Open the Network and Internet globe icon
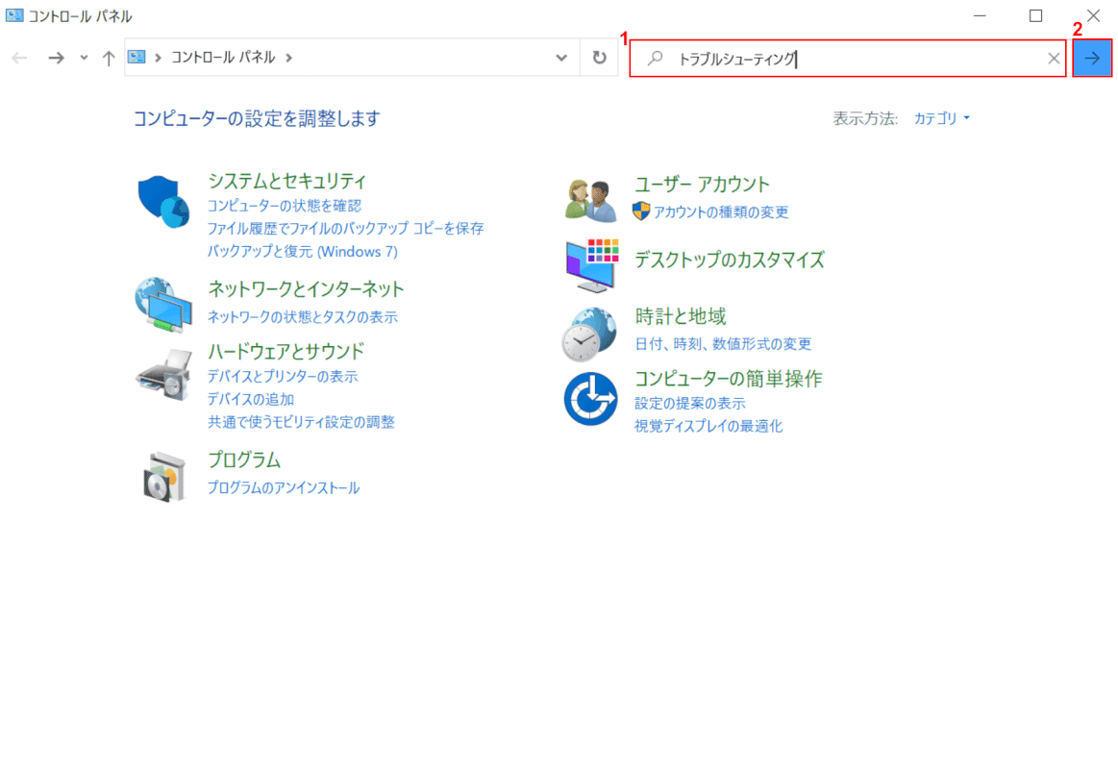 click(x=164, y=305)
